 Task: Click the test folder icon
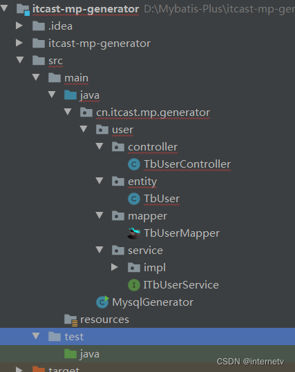[55, 336]
